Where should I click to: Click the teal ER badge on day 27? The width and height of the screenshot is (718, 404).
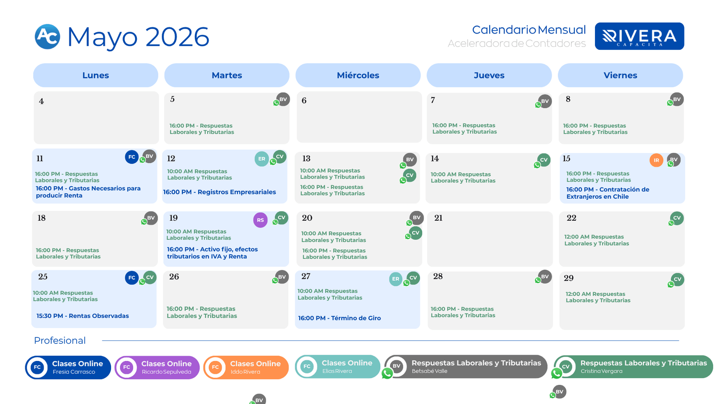pos(395,279)
